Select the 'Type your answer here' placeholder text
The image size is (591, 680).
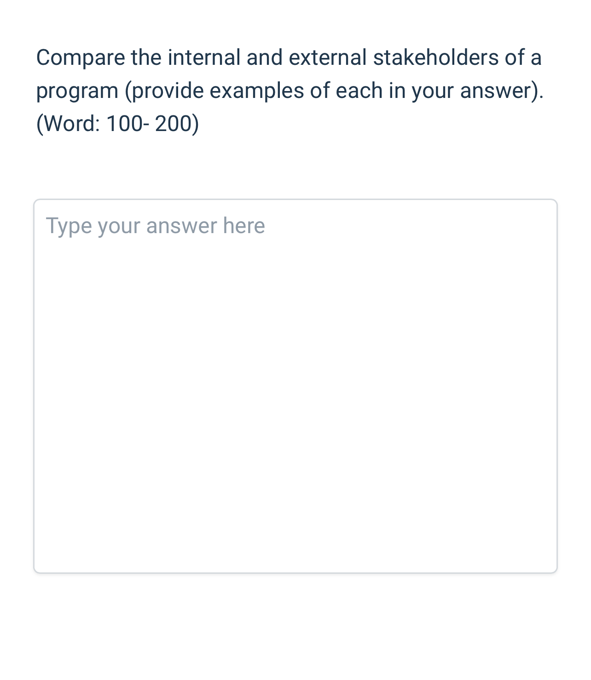click(x=156, y=225)
